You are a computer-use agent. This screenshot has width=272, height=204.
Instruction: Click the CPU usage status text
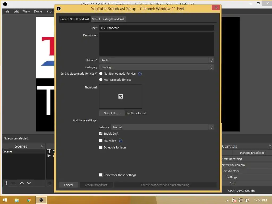coord(242,191)
